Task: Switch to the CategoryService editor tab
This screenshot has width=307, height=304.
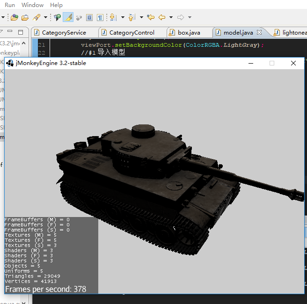Action: (x=64, y=32)
